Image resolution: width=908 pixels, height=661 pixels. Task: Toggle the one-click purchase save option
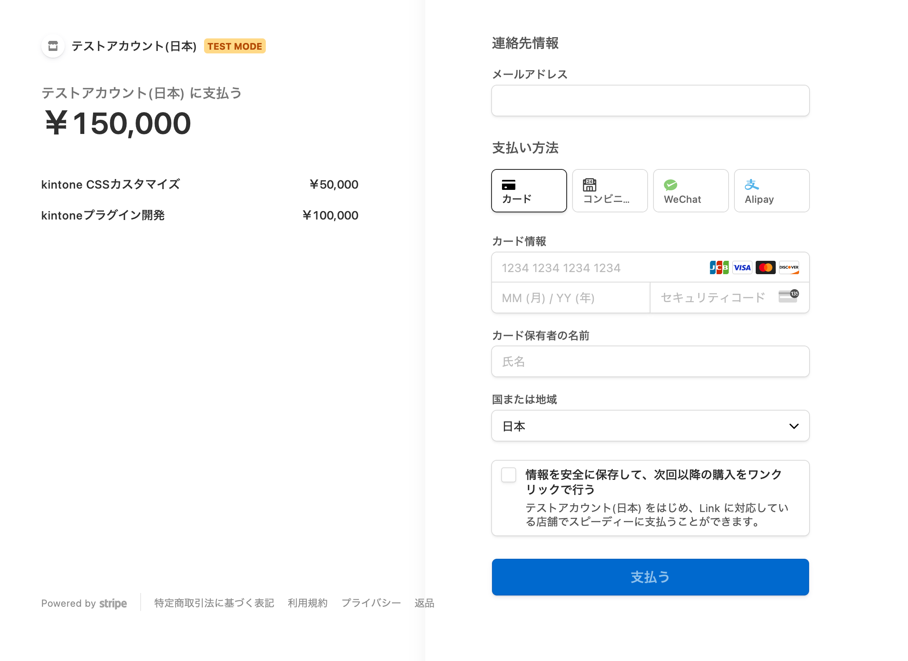coord(508,475)
